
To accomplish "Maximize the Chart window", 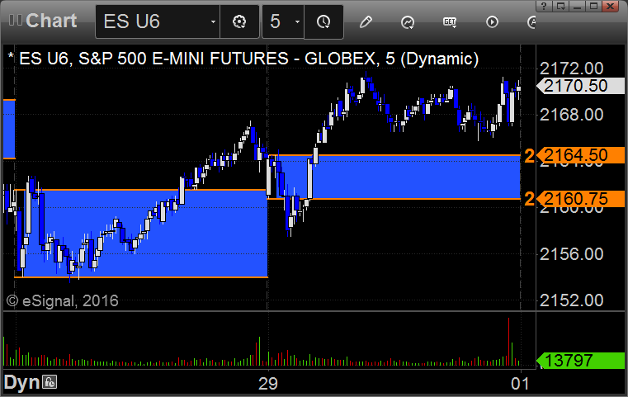I will [x=593, y=6].
